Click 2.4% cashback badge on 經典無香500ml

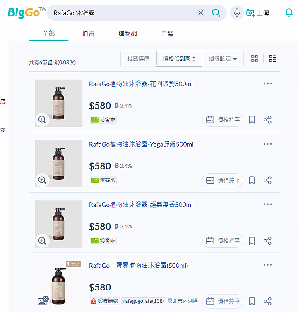click(x=123, y=227)
